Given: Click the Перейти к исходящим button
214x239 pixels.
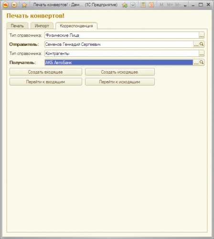Looking at the screenshot, I should tap(120, 82).
